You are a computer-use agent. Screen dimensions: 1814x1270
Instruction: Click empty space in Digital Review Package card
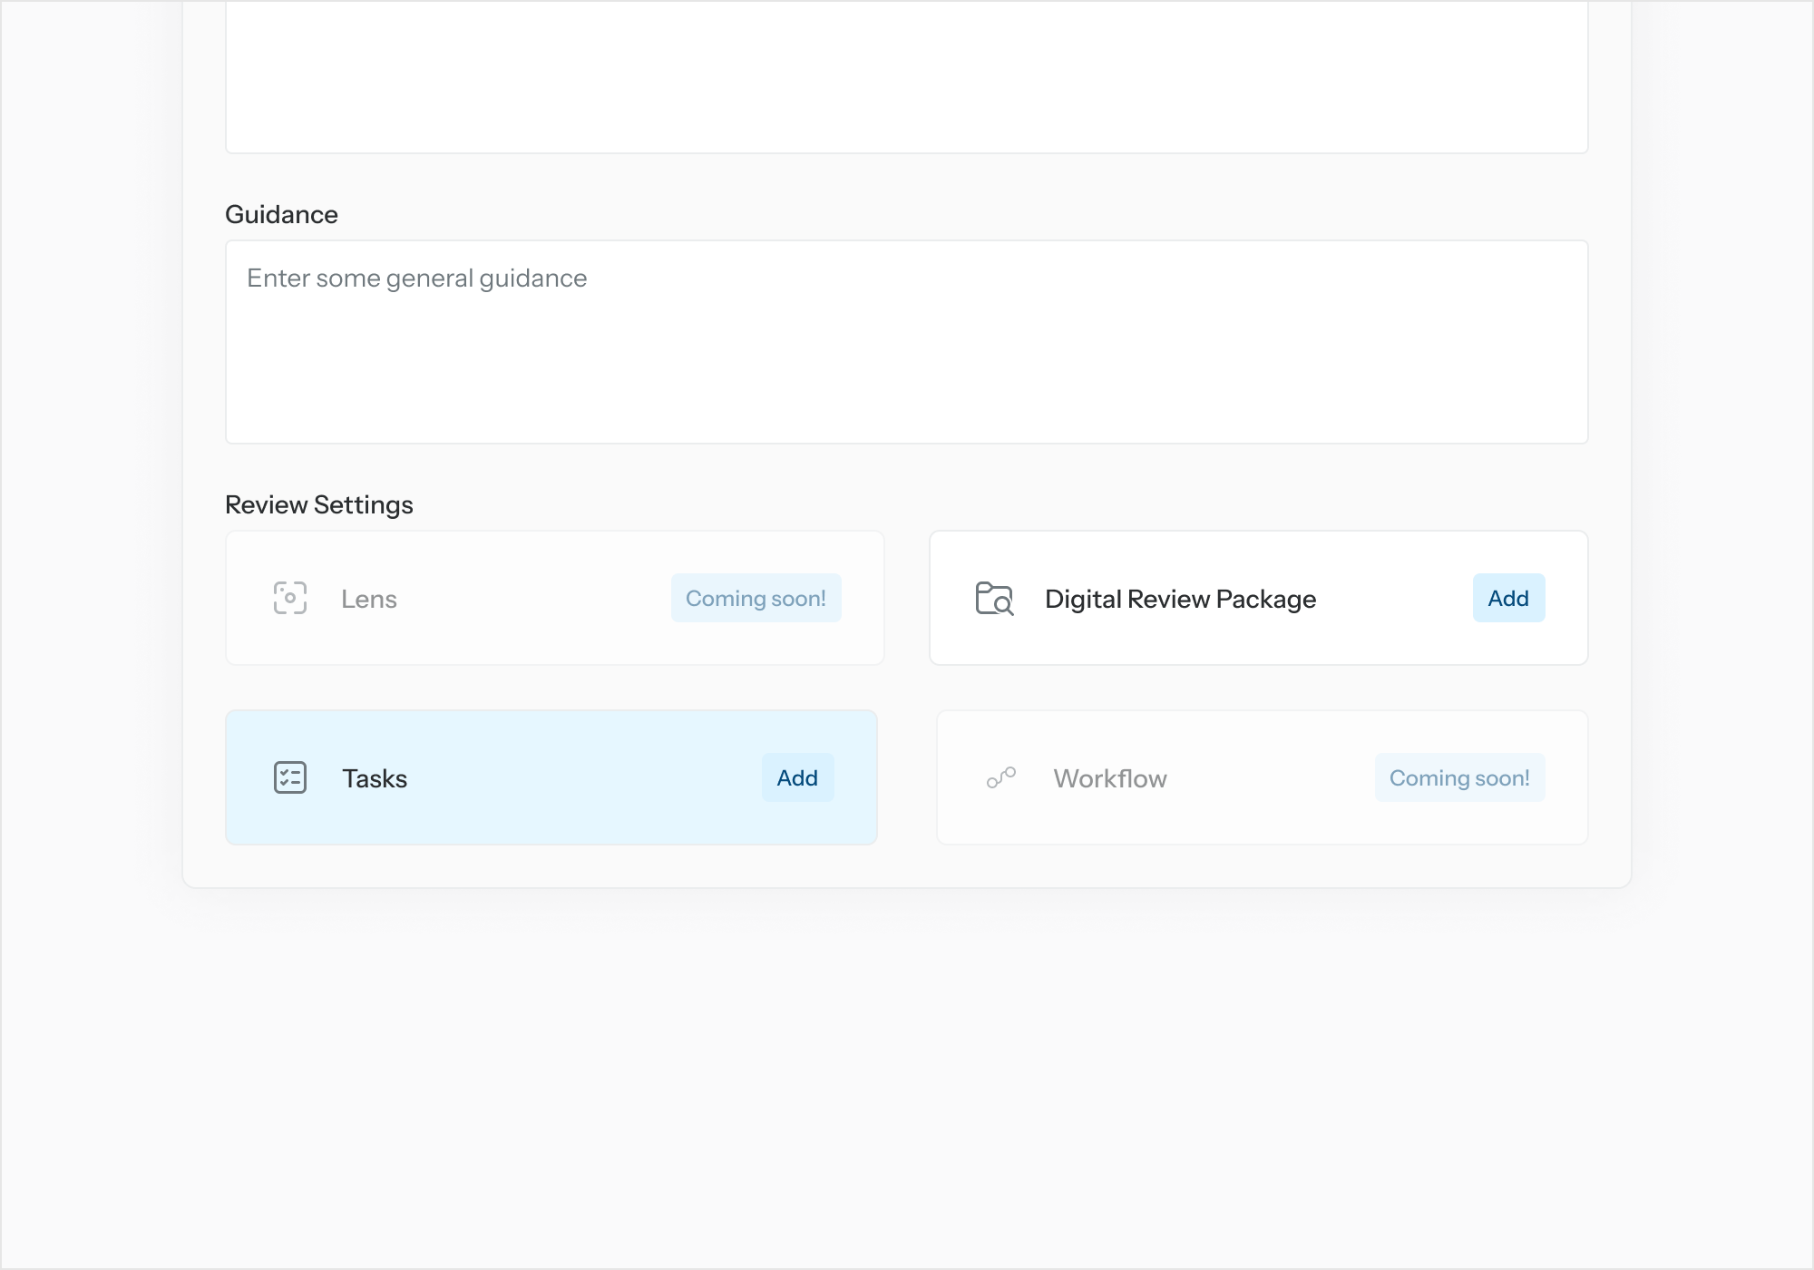(1397, 599)
